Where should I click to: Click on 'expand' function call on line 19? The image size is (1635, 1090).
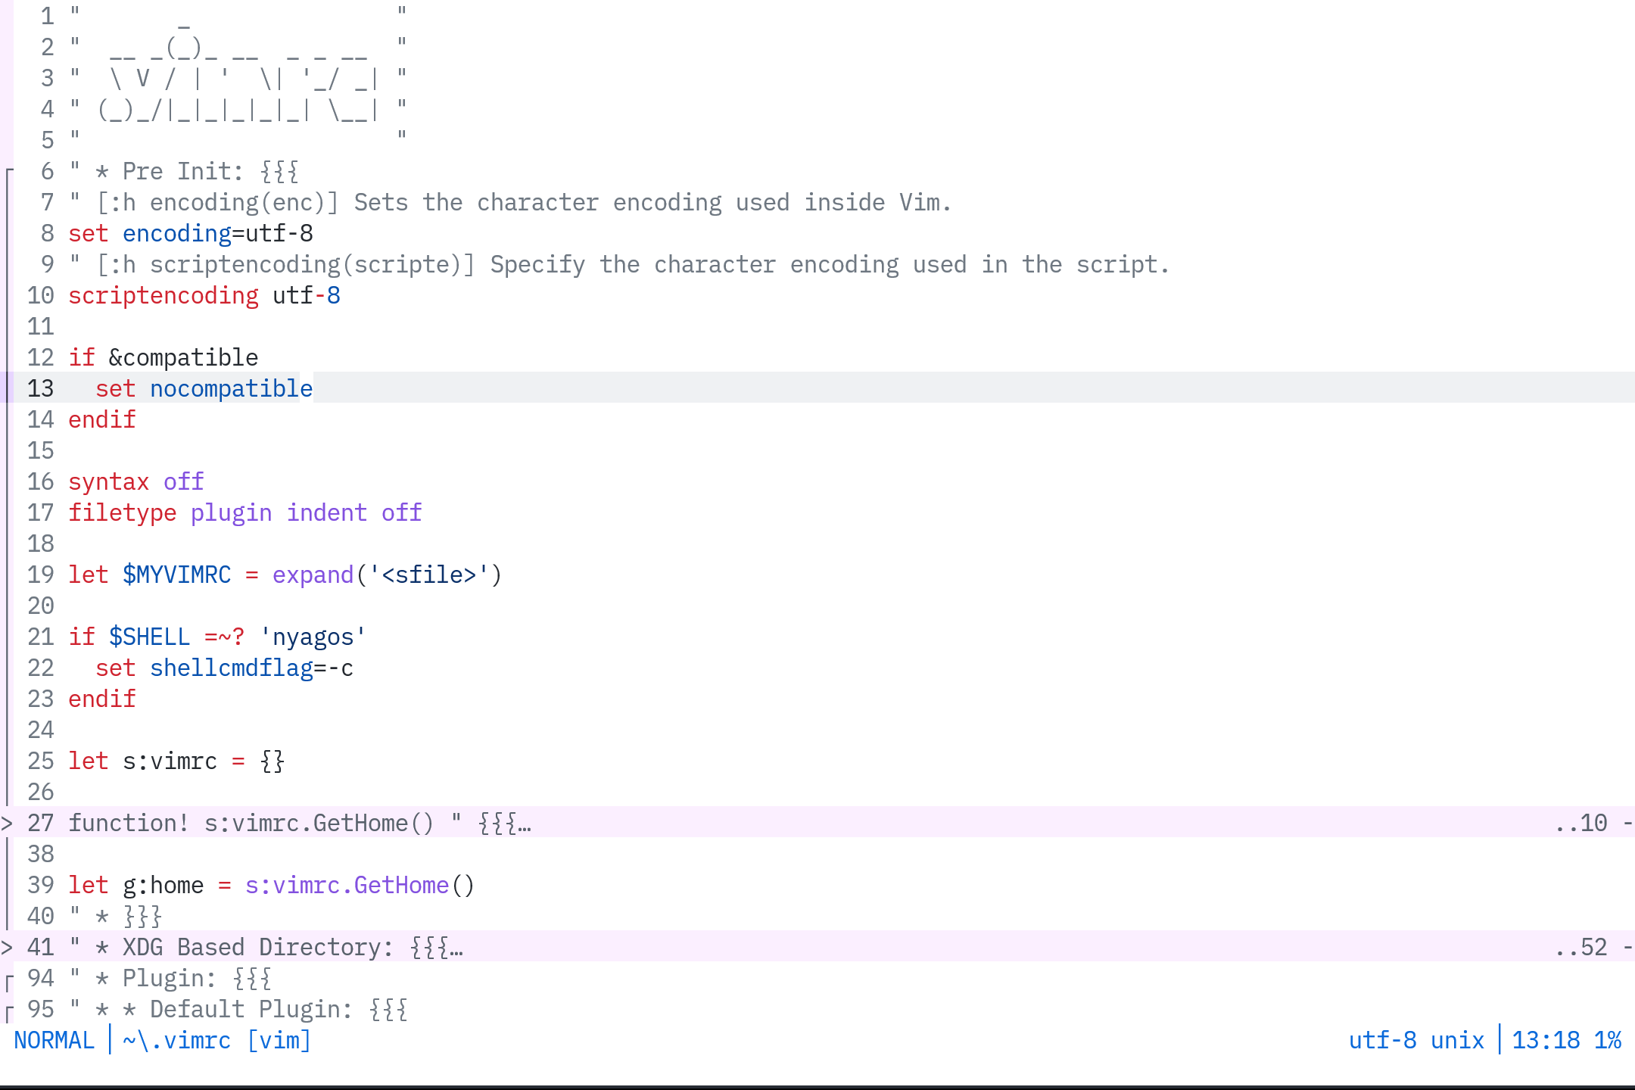(x=313, y=575)
